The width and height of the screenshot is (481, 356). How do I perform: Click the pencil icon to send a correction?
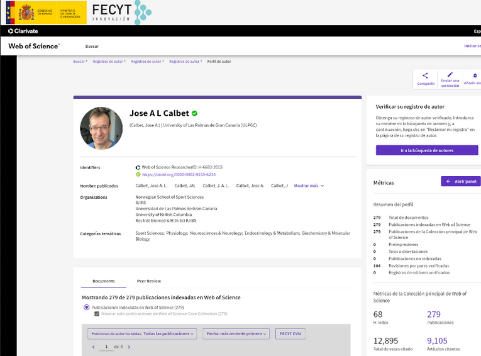pos(450,75)
